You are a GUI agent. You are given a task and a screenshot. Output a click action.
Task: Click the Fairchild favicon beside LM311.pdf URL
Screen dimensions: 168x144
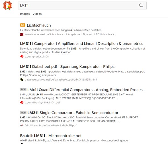click(x=22, y=126)
